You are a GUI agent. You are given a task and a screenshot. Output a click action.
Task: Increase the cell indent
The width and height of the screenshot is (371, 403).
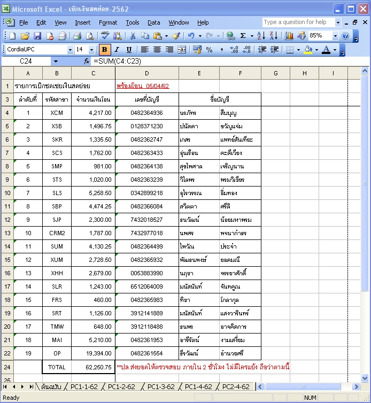pos(274,49)
